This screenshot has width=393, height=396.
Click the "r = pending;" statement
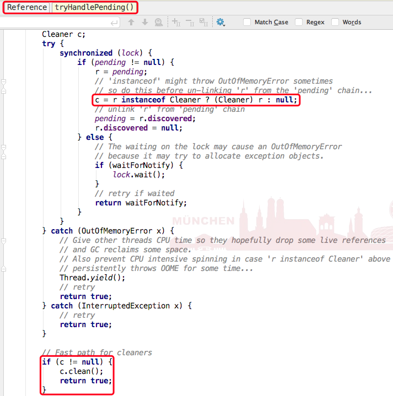click(121, 72)
